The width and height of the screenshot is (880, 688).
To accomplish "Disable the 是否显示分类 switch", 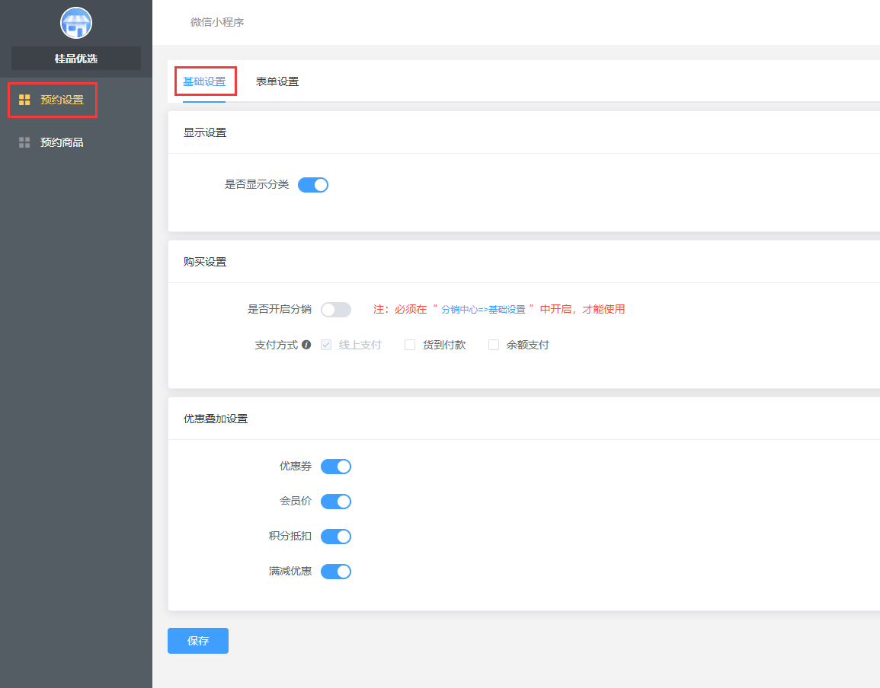I will point(313,185).
